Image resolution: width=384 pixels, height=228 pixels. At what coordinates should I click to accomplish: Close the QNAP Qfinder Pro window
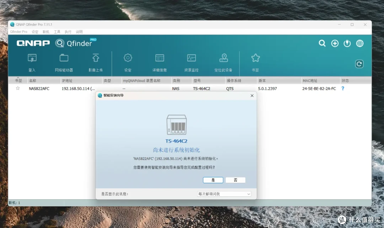(365, 25)
